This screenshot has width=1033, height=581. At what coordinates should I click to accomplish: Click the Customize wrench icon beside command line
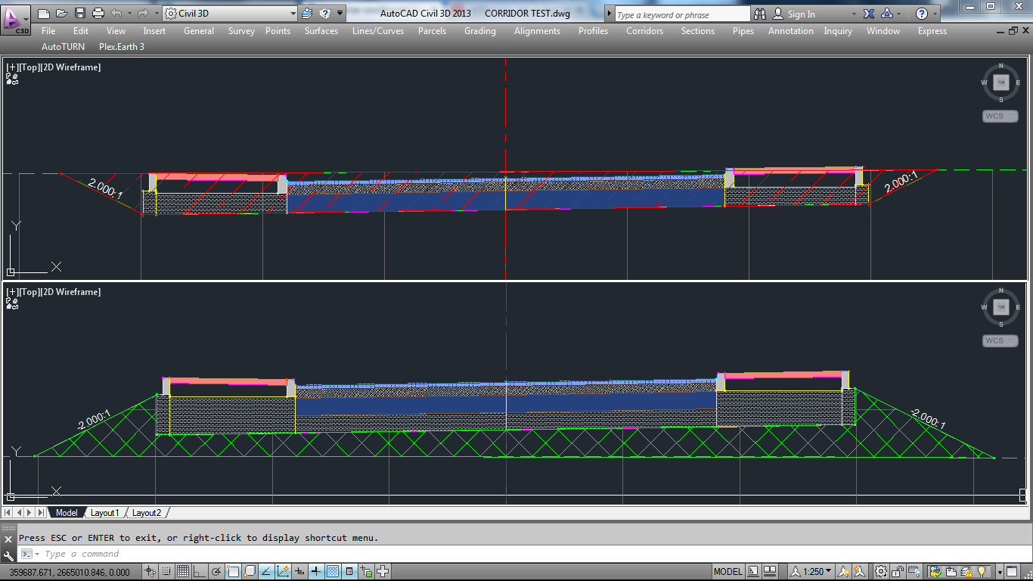tap(9, 555)
